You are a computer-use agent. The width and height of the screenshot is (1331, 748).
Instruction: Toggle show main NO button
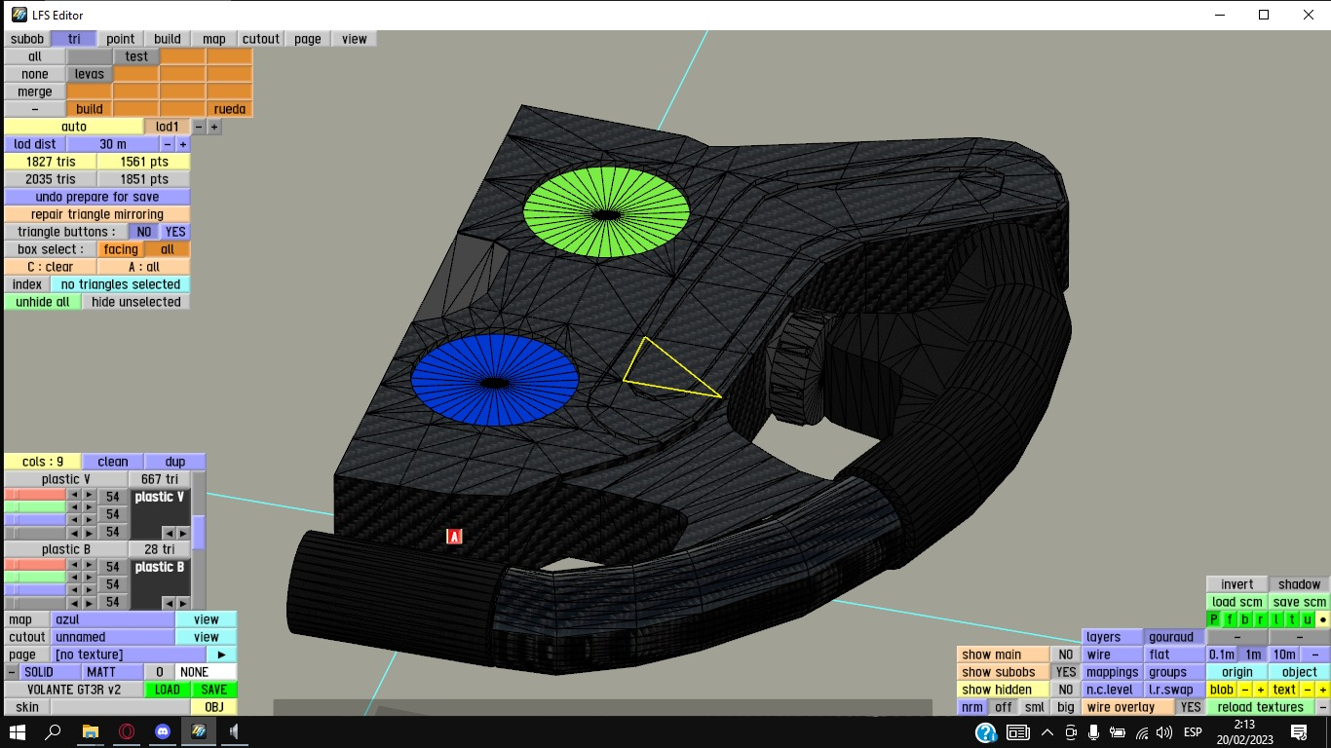[x=1066, y=654]
